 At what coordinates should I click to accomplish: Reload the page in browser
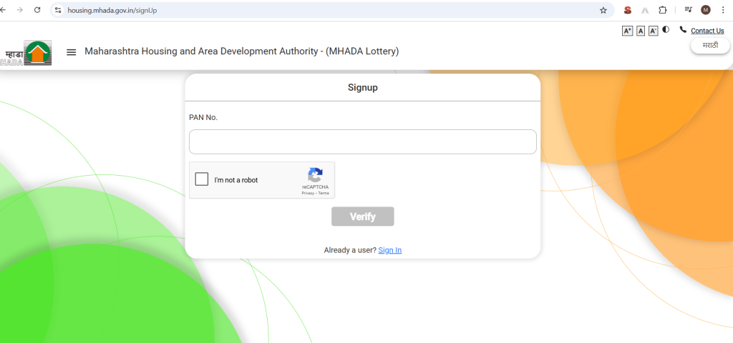point(37,10)
